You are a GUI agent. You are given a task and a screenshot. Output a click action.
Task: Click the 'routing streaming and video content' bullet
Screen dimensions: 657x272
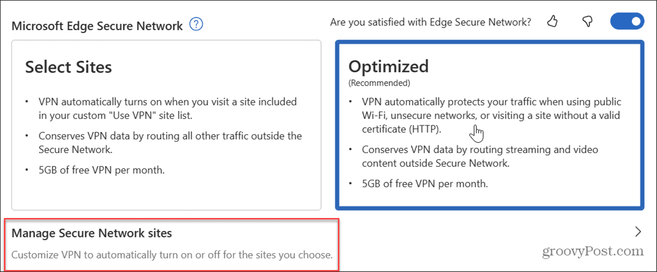click(480, 156)
